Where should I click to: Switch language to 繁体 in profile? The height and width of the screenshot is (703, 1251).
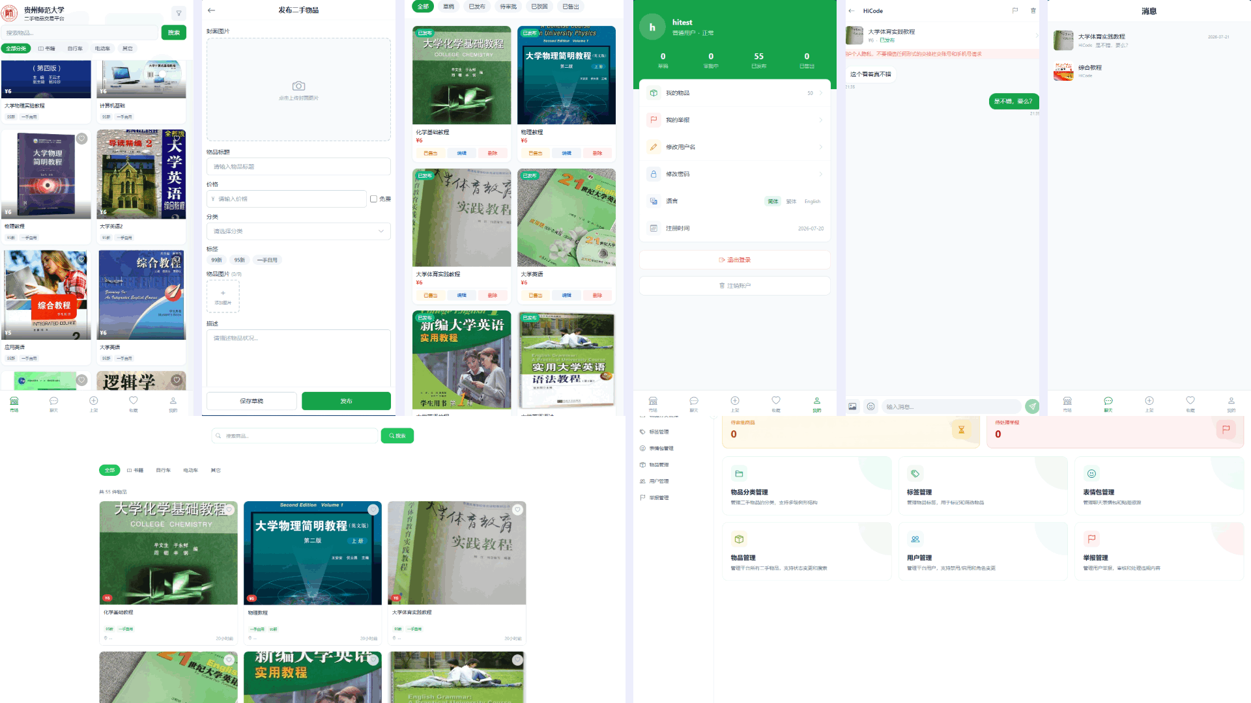791,202
